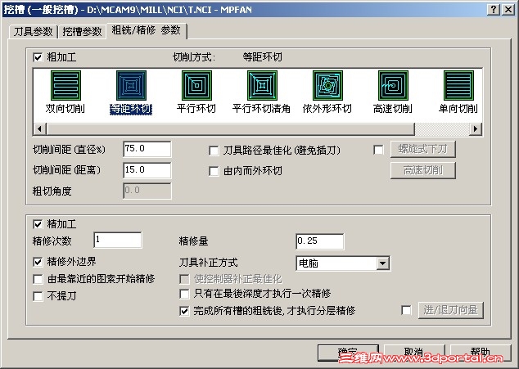Choose the 平行环切 parallel spiral icon
The height and width of the screenshot is (369, 519).
point(196,85)
